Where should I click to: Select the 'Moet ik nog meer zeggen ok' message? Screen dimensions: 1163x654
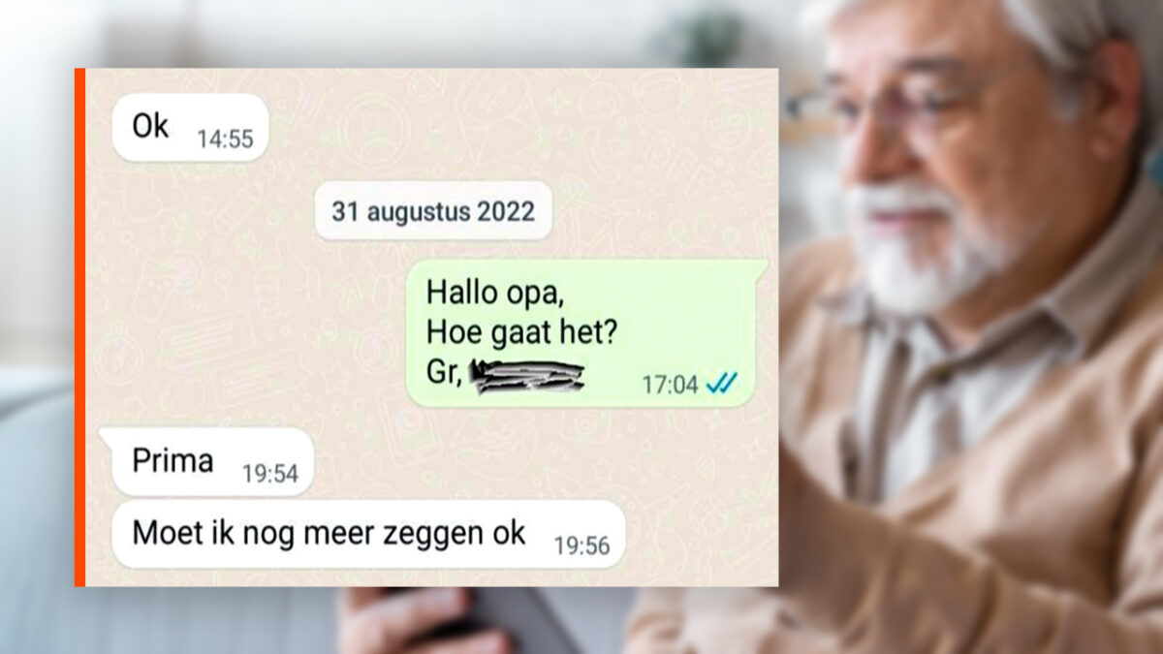click(x=368, y=534)
